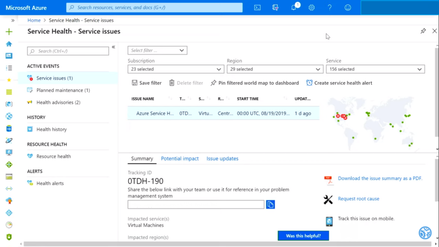Open the portal settings gear

point(312,7)
